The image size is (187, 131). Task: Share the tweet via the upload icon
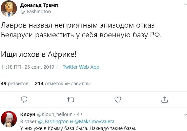point(164,100)
